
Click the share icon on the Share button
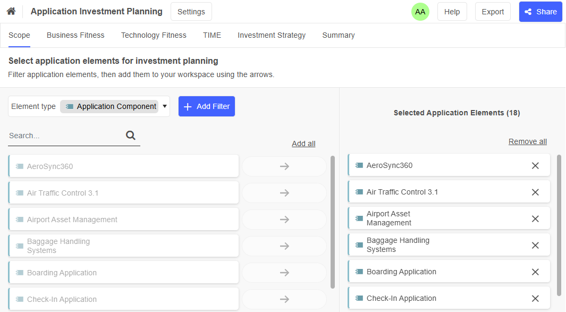click(x=529, y=11)
